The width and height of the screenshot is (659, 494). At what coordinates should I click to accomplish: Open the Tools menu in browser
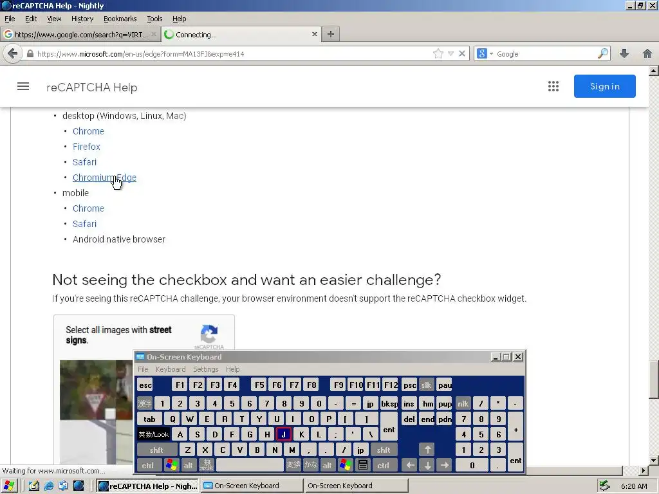[x=154, y=19]
